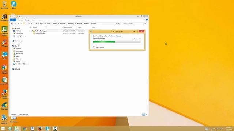Viewport: 234px width, 131px height.
Task: Launch Internet Explorer from the taskbar
Action: [10, 128]
